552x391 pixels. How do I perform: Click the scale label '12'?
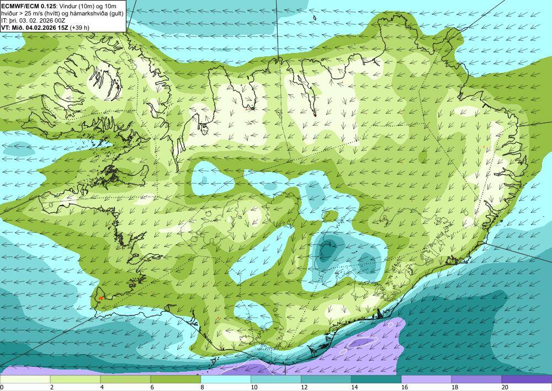(304, 387)
